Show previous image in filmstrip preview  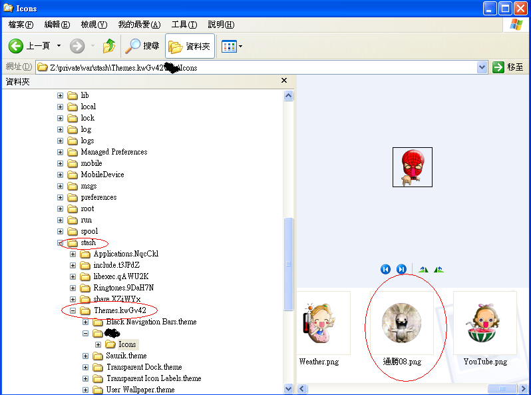385,269
